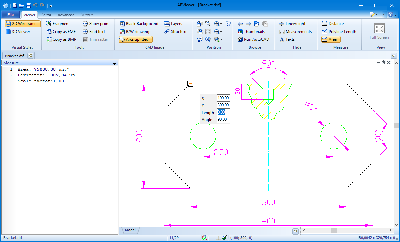This screenshot has width=400, height=242.
Task: Switch to the Output ribbon tab
Action: tap(86, 15)
